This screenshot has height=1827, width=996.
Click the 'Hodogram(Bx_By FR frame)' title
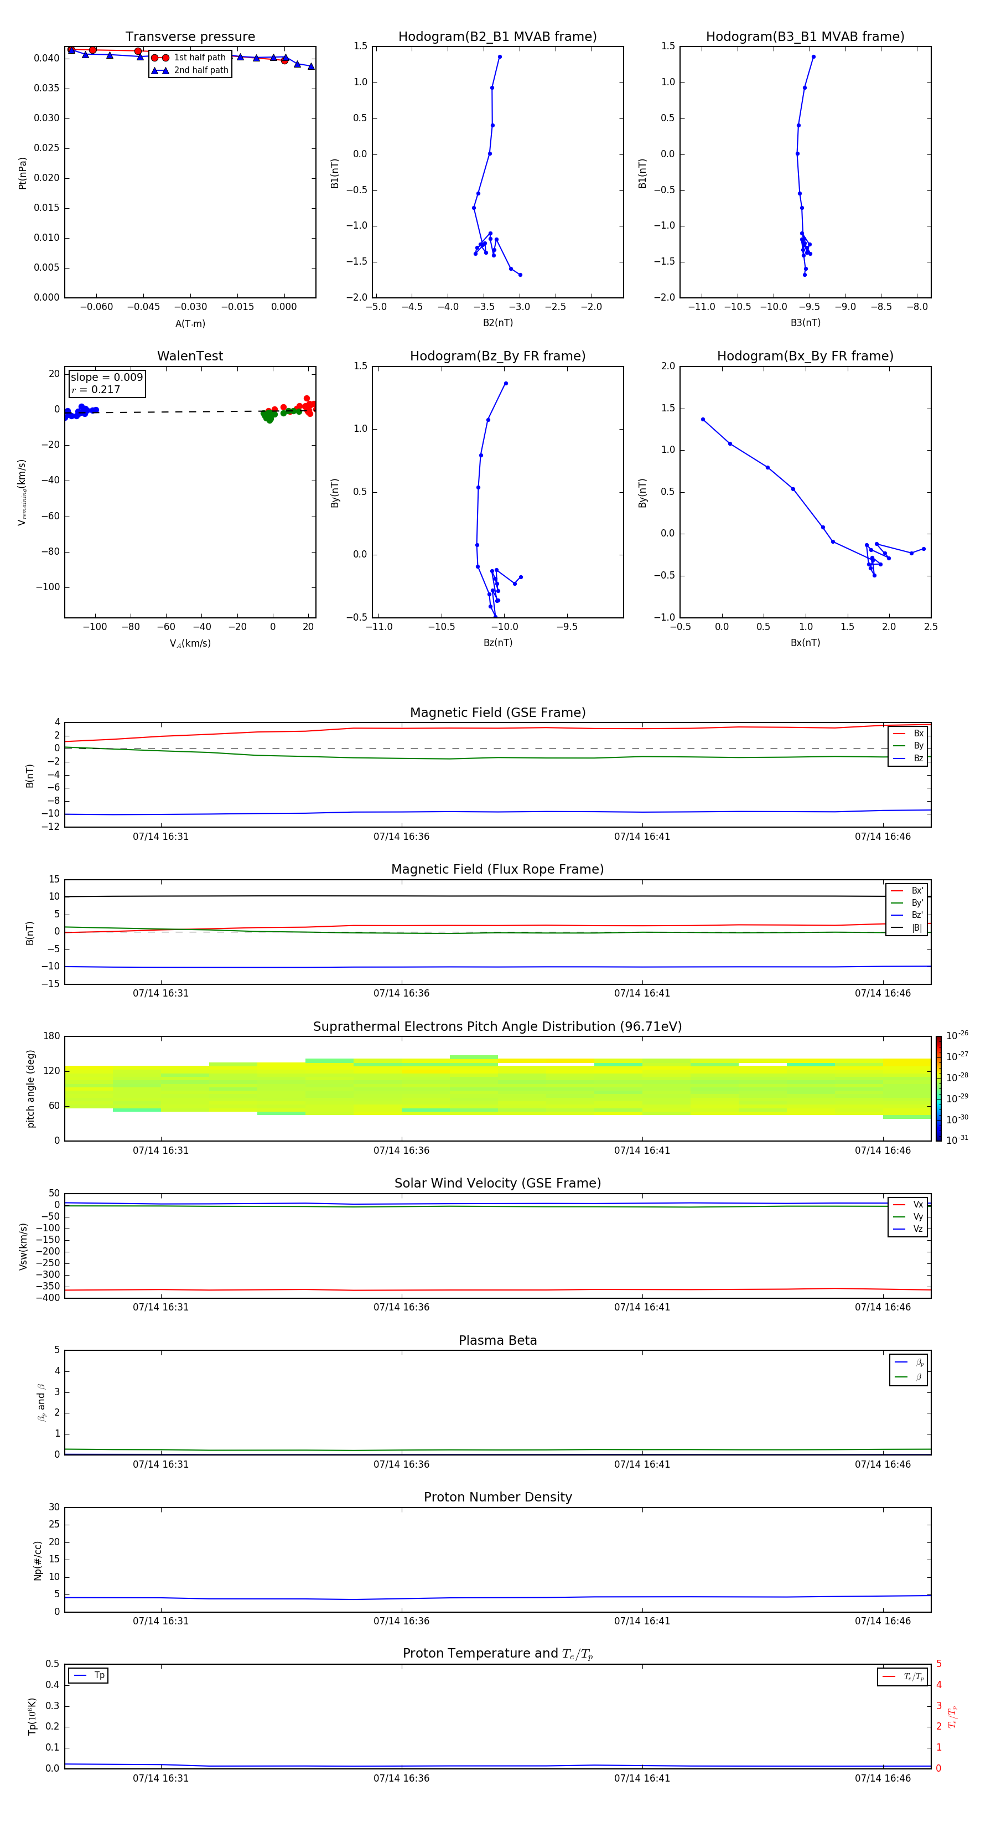pos(805,356)
